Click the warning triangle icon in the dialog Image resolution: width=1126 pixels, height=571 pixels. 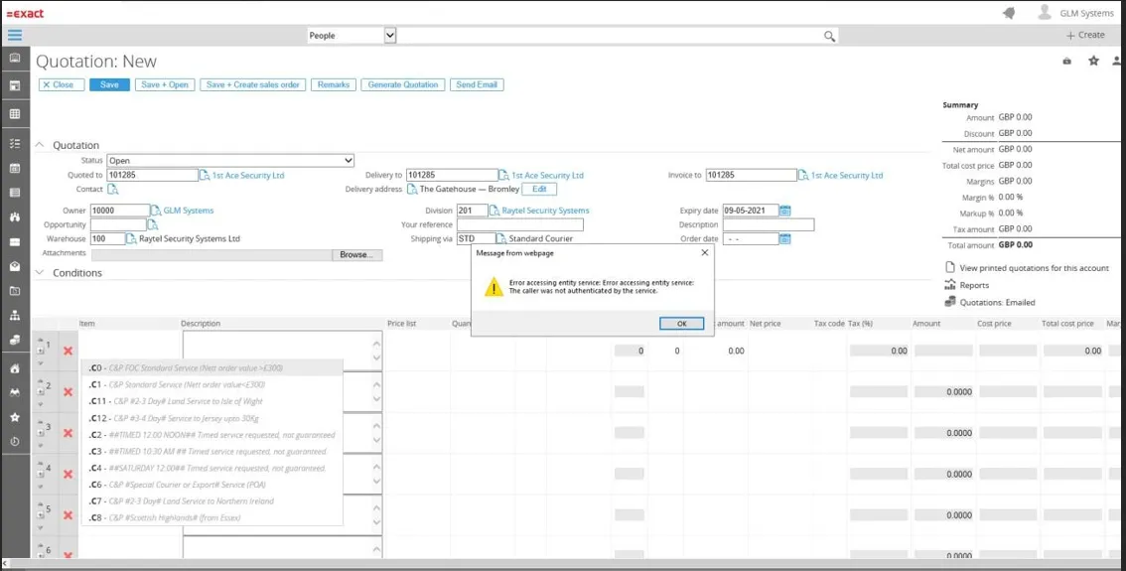493,288
